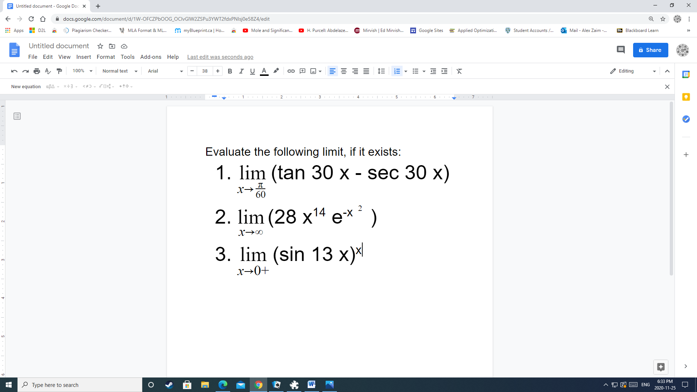
Task: Toggle bold formatting
Action: [229, 71]
